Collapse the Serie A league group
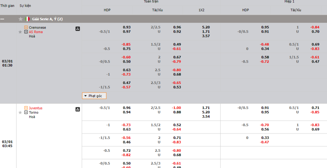327x168 pixels. [3, 19]
